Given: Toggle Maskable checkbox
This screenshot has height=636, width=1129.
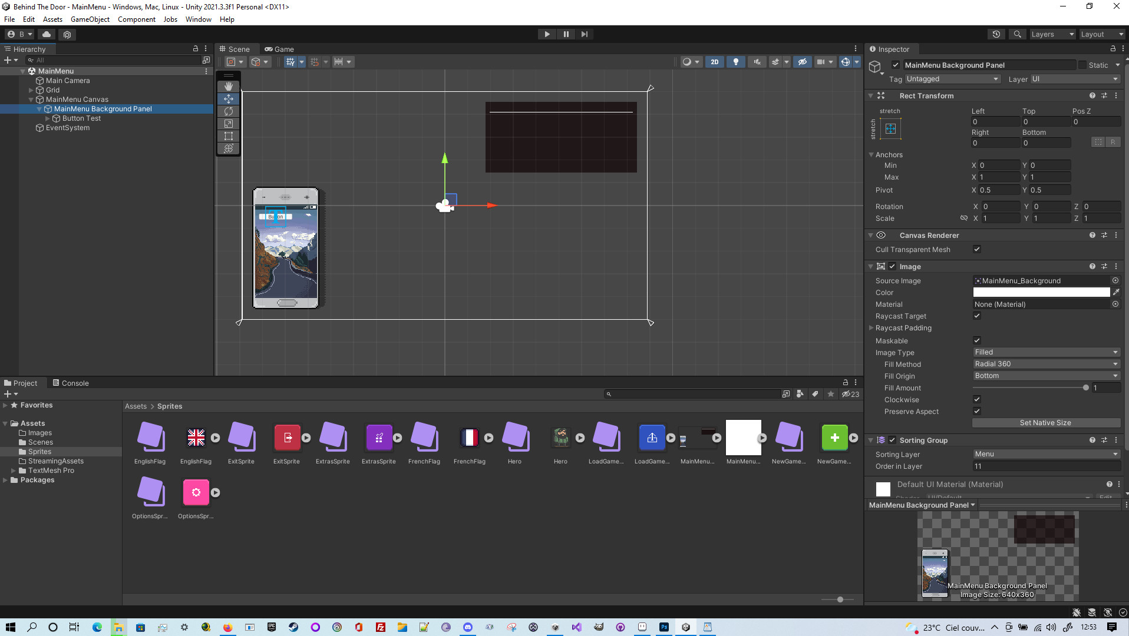Looking at the screenshot, I should point(977,341).
